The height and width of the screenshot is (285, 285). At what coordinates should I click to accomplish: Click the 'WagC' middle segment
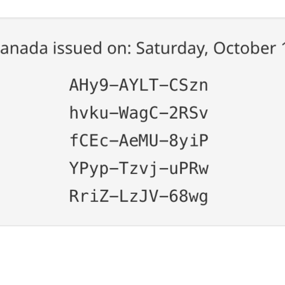[139, 113]
